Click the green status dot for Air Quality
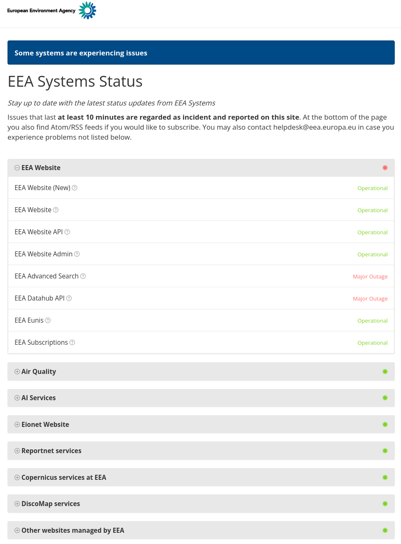Image resolution: width=401 pixels, height=544 pixels. click(x=385, y=372)
